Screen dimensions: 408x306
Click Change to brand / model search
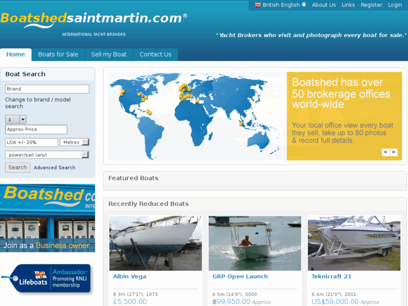tap(38, 103)
